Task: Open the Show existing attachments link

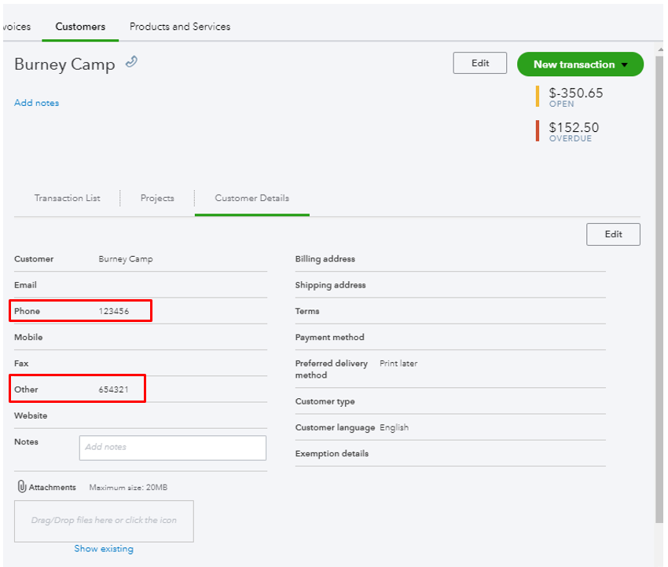Action: coord(104,549)
